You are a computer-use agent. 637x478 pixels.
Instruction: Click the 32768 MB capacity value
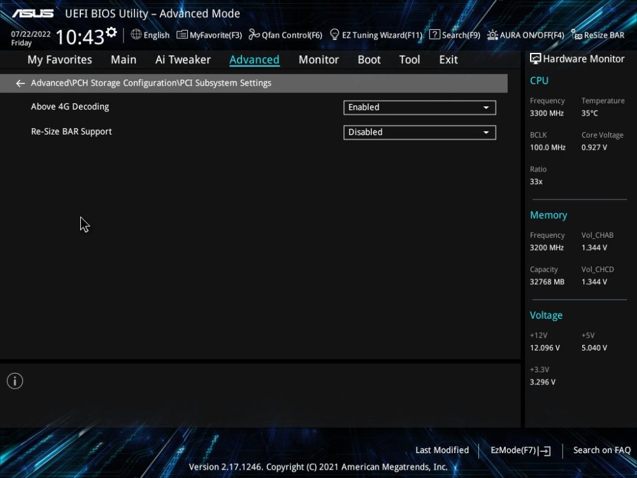(x=547, y=282)
